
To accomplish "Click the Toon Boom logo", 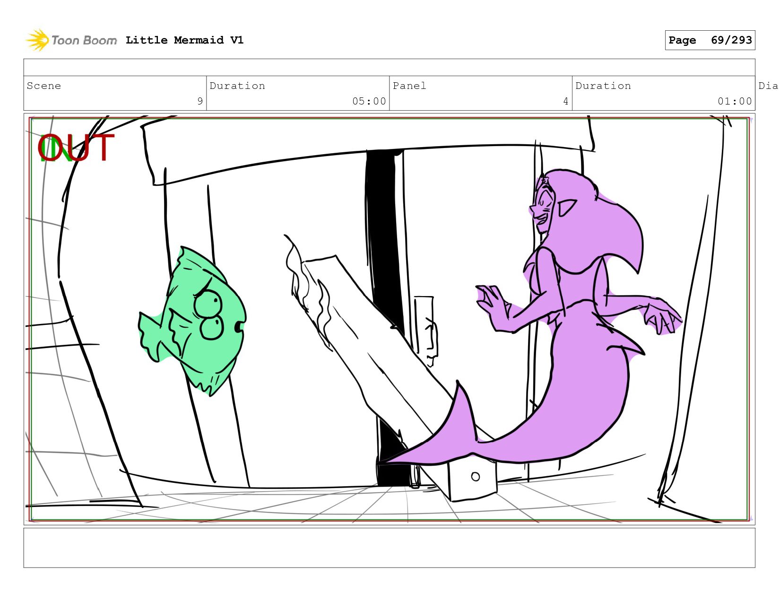I will click(x=71, y=40).
